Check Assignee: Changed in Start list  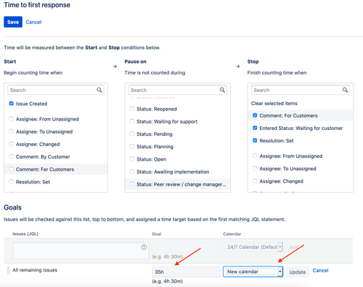tap(11, 144)
